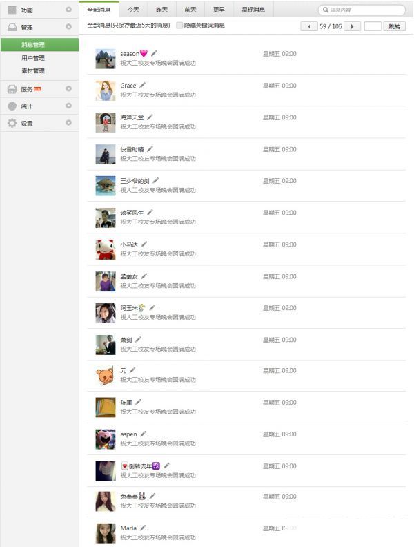Click the 消息内容 search field
The image size is (414, 547).
coord(362,10)
